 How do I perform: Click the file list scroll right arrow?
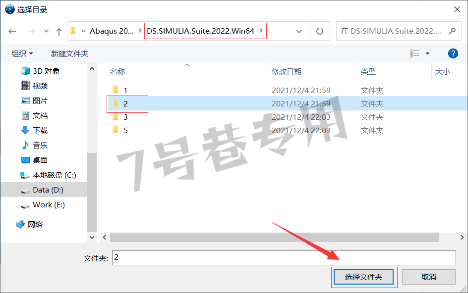click(462, 237)
